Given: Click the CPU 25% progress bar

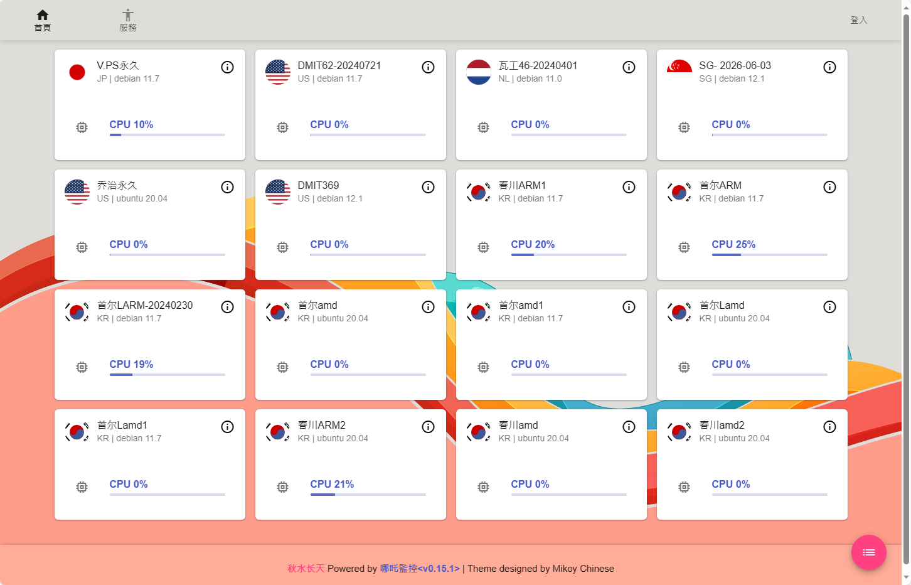Looking at the screenshot, I should point(769,255).
